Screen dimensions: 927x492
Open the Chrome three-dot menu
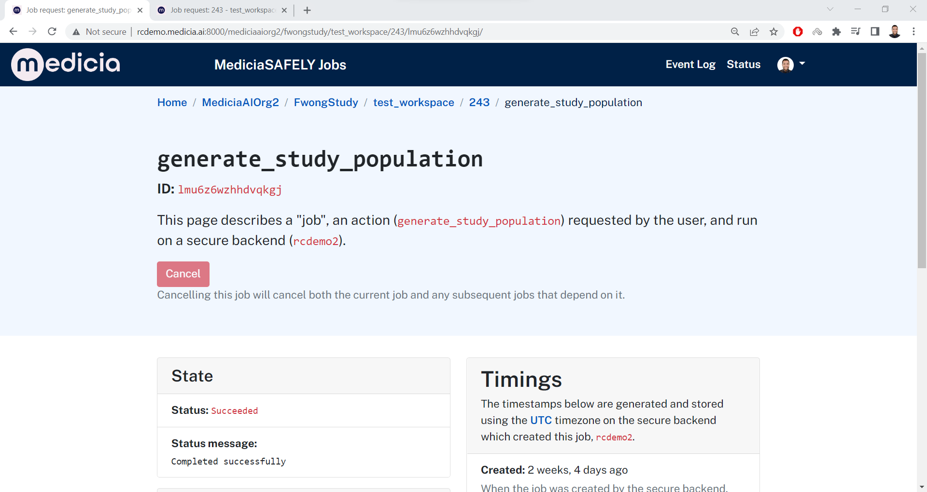[x=913, y=32]
